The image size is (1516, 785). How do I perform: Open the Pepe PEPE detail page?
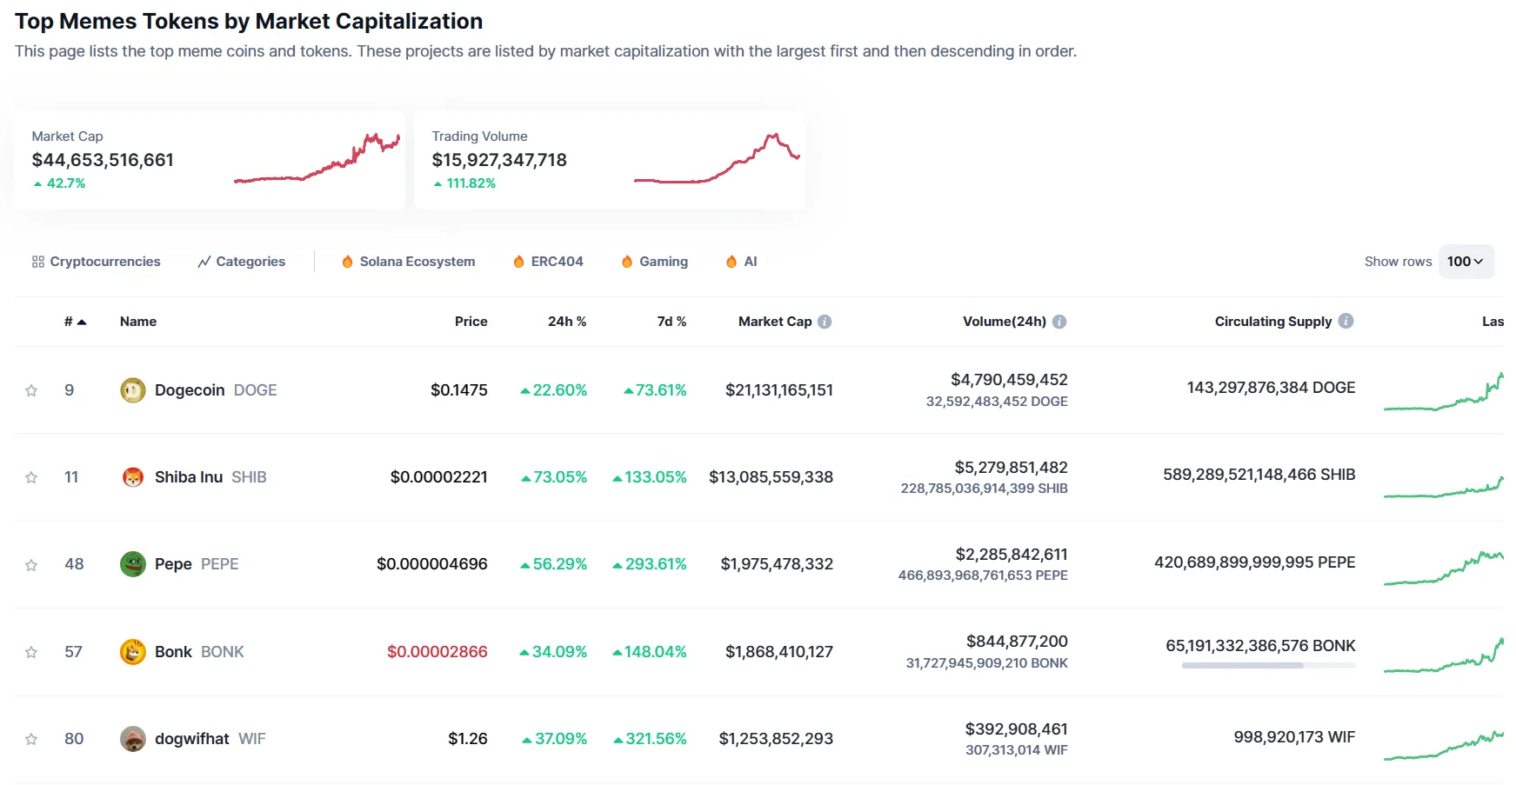tap(197, 564)
